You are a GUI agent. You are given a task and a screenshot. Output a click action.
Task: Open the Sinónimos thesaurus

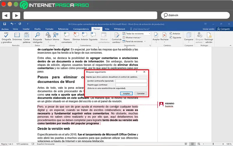[17, 36]
